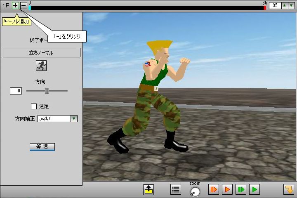The width and height of the screenshot is (297, 198).
Task: Click orange play button
Action: 227,189
